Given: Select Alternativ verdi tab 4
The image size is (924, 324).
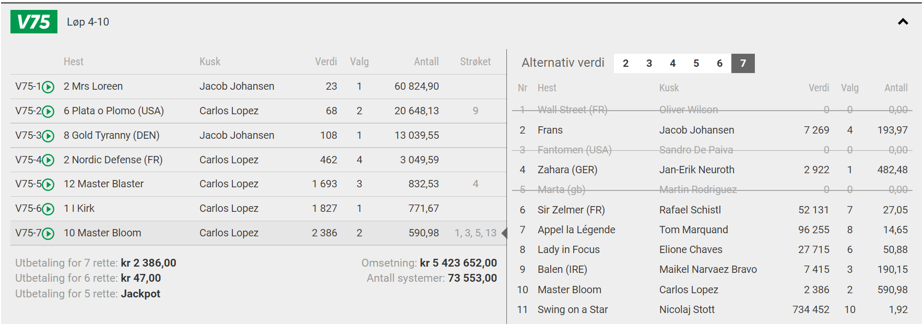Looking at the screenshot, I should tap(672, 63).
